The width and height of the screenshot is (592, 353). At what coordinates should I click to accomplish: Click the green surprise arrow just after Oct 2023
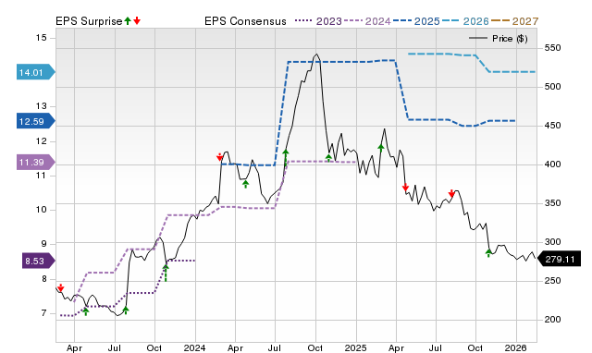166,273
